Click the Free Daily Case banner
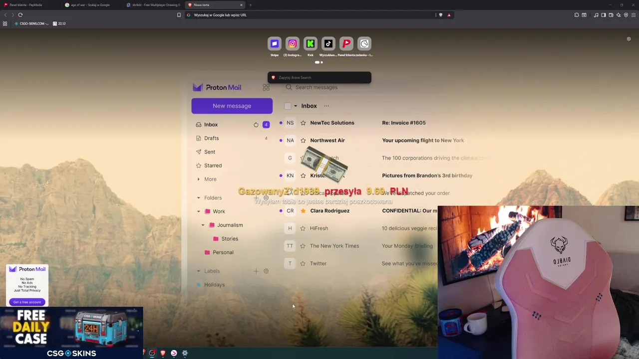Image resolution: width=639 pixels, height=359 pixels. (x=71, y=333)
